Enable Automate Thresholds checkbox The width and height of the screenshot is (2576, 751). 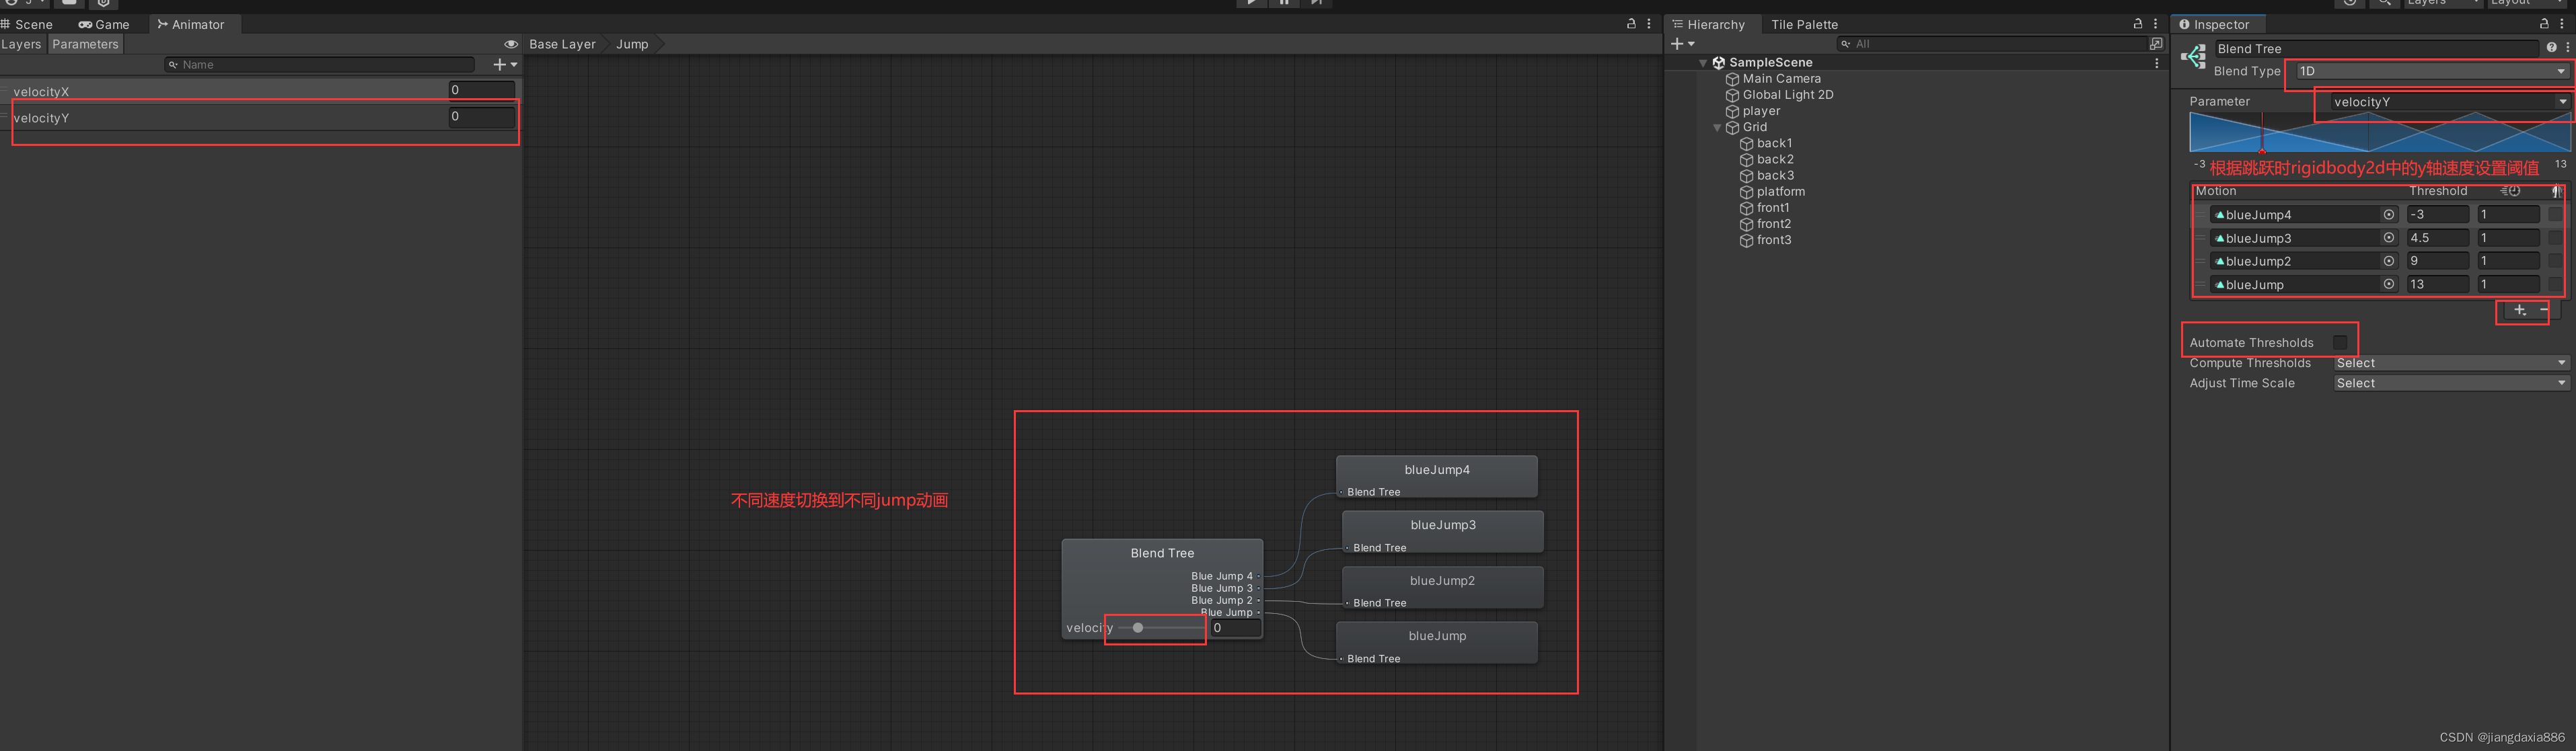tap(2340, 343)
